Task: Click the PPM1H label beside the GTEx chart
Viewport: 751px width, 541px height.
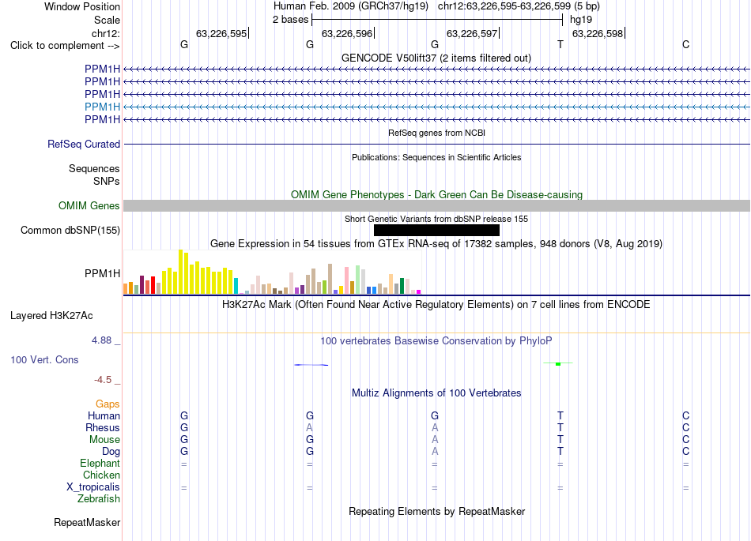Action: (x=102, y=273)
